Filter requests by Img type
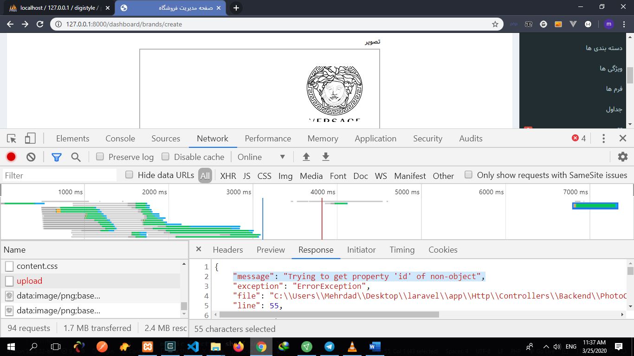The width and height of the screenshot is (634, 356). coord(285,176)
